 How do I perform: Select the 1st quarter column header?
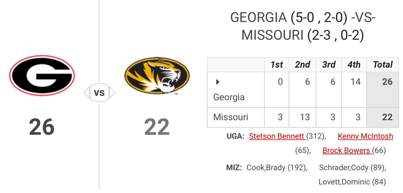pyautogui.click(x=276, y=65)
